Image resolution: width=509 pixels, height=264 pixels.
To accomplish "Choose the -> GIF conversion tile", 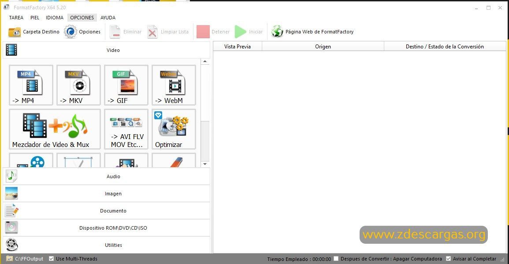I will coord(126,85).
